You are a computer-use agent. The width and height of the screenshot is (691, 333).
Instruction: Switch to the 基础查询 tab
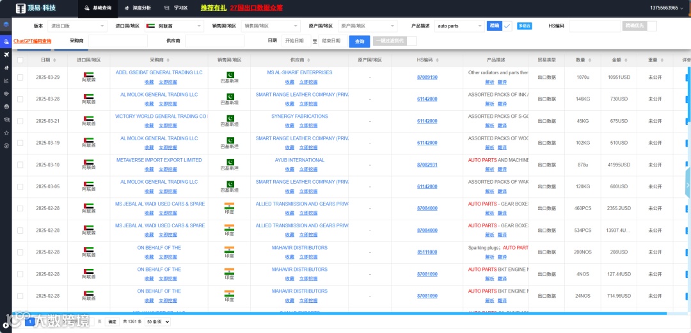[98, 8]
